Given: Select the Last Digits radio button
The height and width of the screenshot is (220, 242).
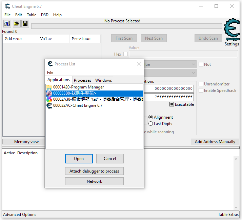Looking at the screenshot, I should [150, 124].
